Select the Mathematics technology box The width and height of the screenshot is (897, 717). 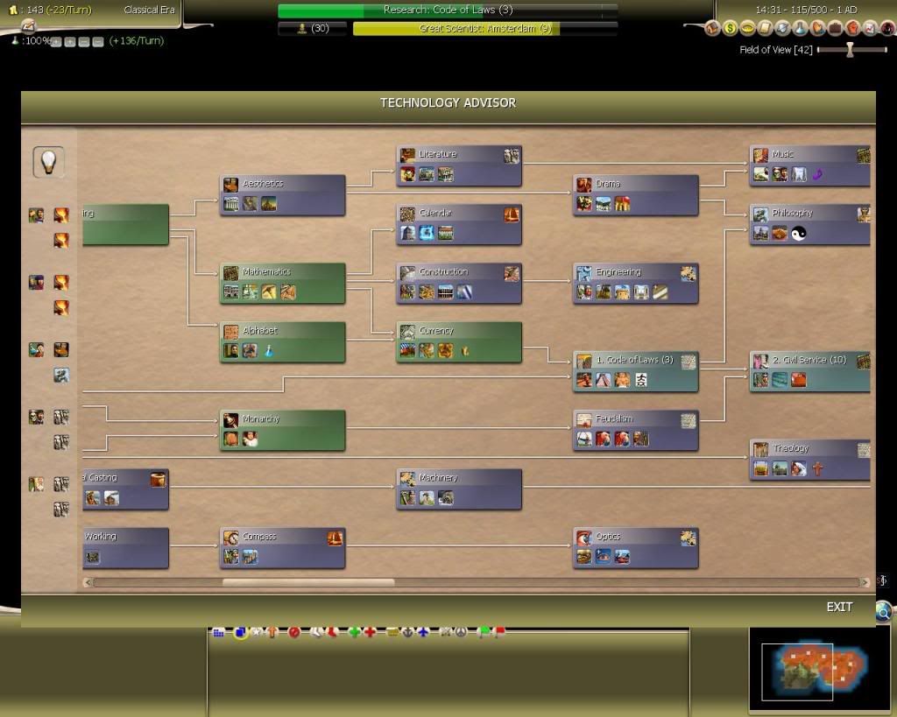pos(283,283)
